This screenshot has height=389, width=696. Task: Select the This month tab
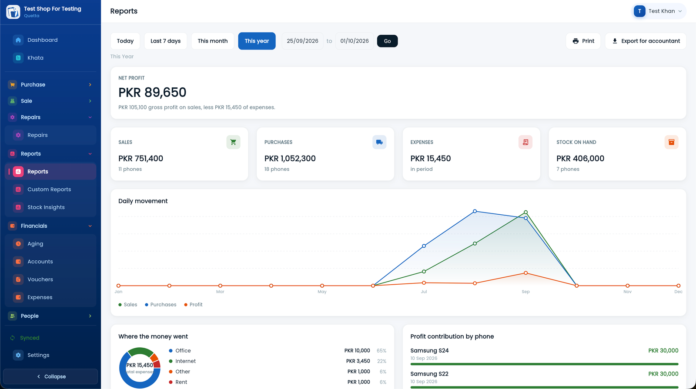point(213,41)
